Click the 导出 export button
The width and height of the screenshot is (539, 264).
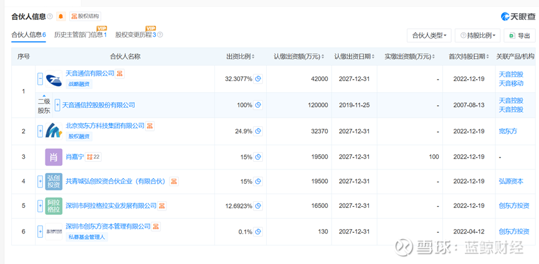[x=520, y=35]
